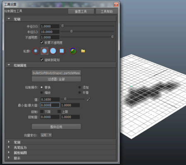Open the folder icon to browse profiles
Viewport: 186px width, 165px height.
click(83, 51)
